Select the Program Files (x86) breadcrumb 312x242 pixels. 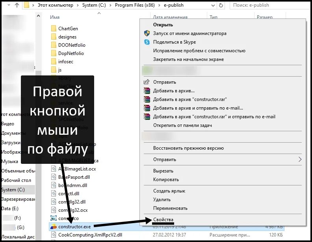[x=135, y=5]
